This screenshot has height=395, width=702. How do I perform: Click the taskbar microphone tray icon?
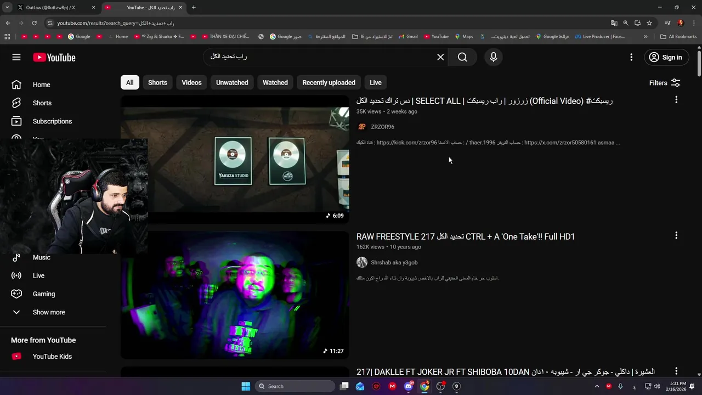[620, 386]
